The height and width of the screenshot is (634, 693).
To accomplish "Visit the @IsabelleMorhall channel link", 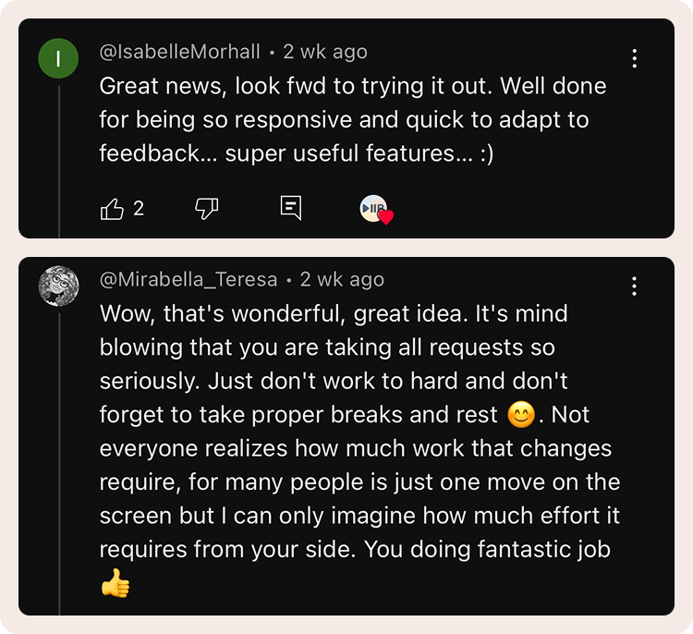I will coord(180,52).
